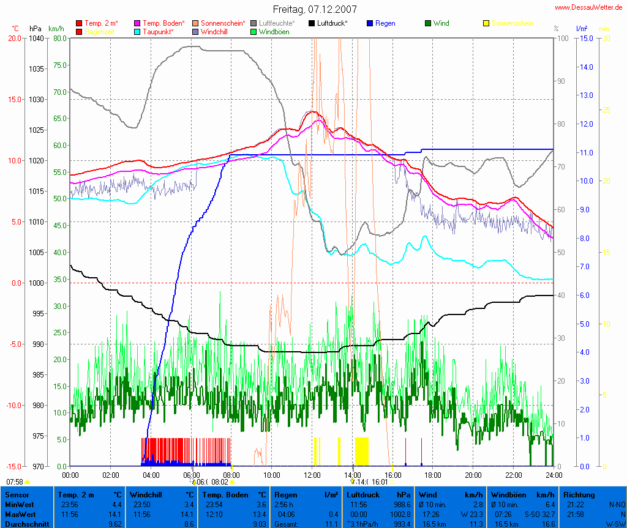The height and width of the screenshot is (528, 627).
Task: Click the 12:00 label on time axis
Action: [x=312, y=475]
